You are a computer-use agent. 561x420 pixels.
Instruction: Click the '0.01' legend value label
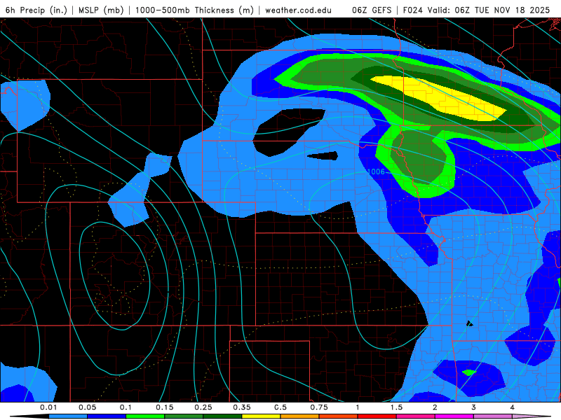[48, 407]
